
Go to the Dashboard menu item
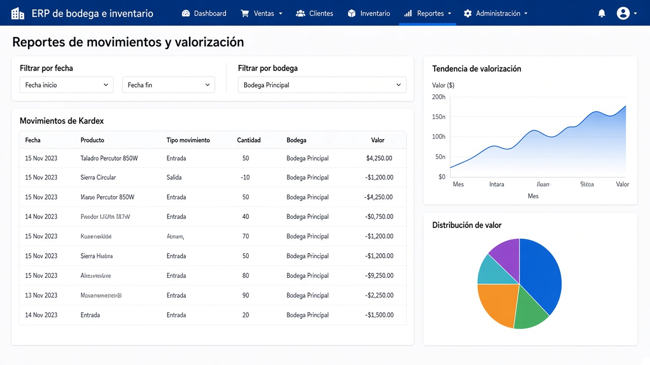[x=210, y=14]
